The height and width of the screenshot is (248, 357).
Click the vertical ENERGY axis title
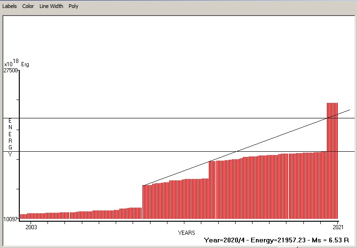(10, 138)
